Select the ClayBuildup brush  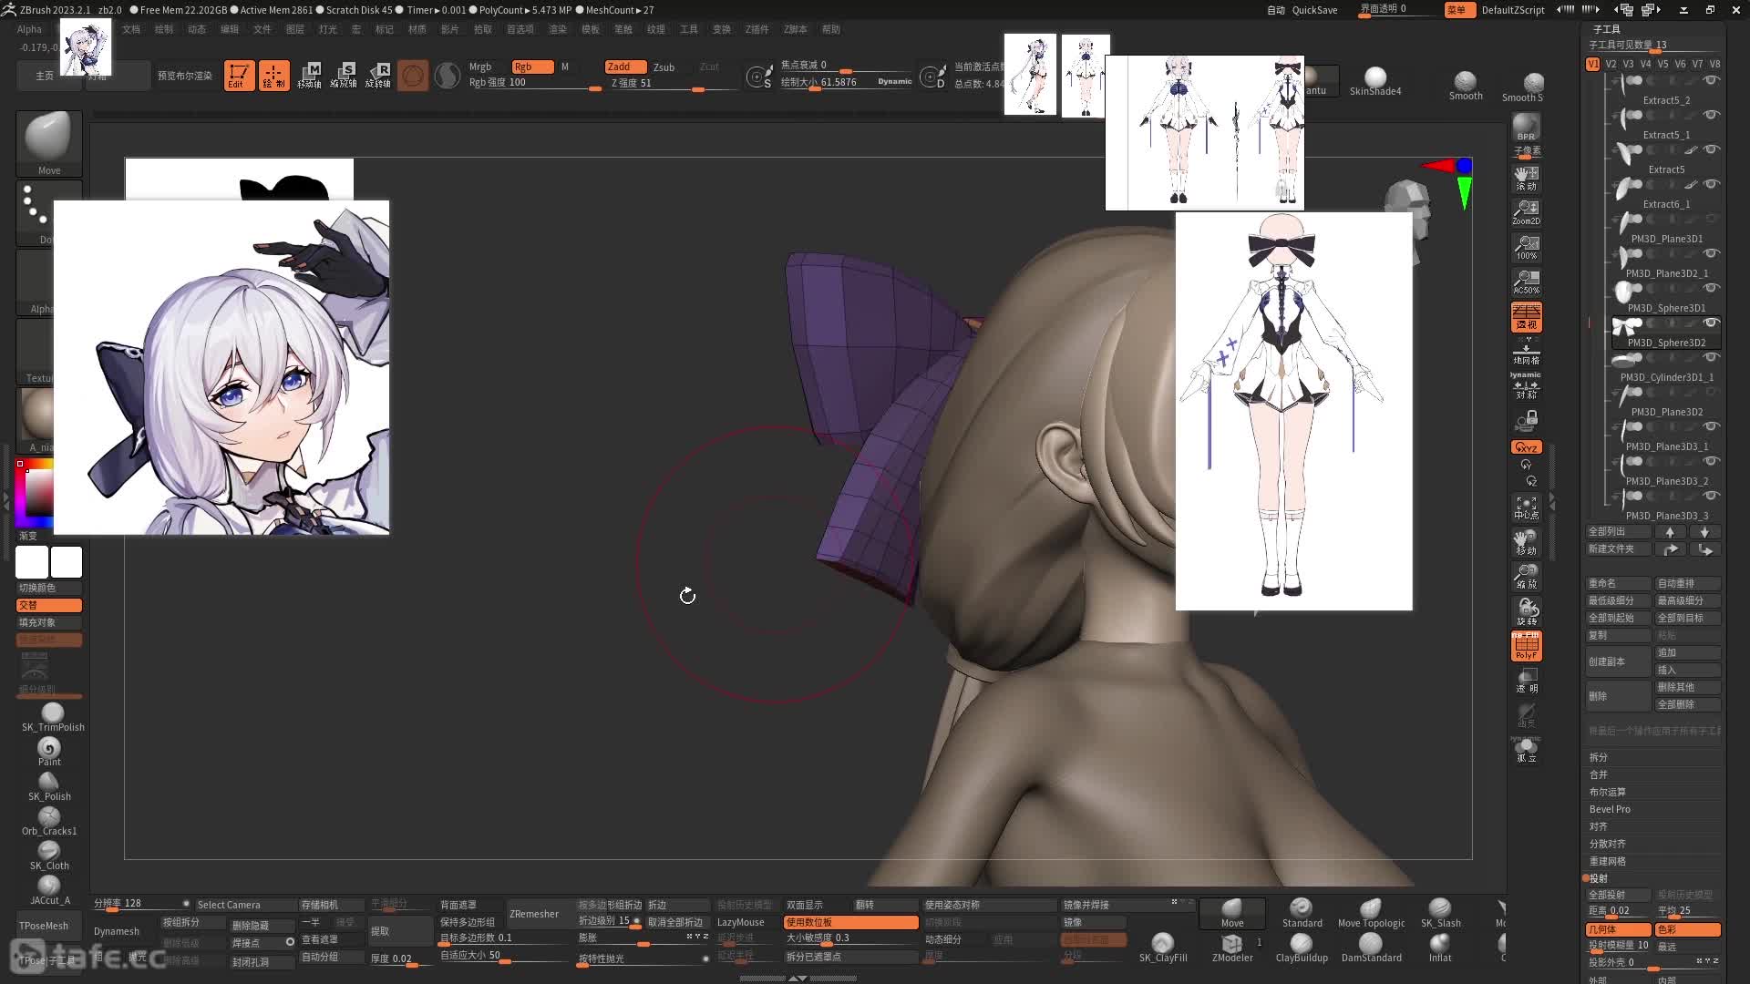tap(1302, 948)
